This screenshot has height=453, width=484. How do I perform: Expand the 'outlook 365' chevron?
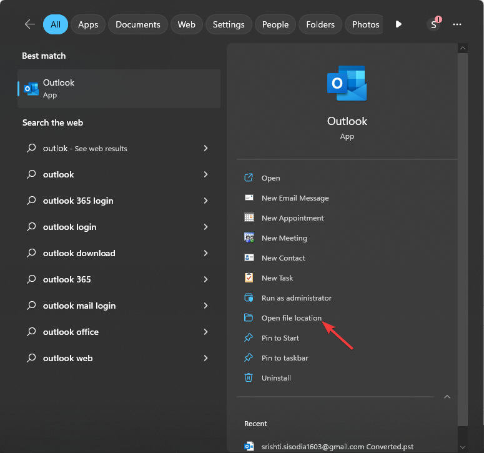click(205, 279)
